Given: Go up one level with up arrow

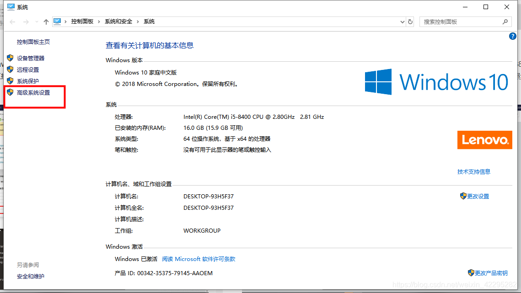Looking at the screenshot, I should tap(46, 22).
